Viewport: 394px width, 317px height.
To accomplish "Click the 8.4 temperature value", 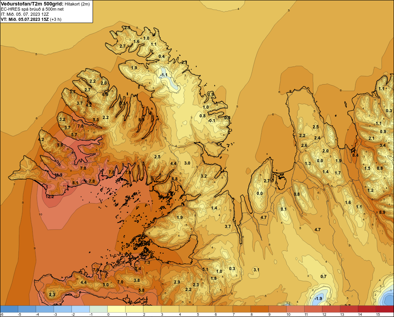I will click(x=355, y=155).
